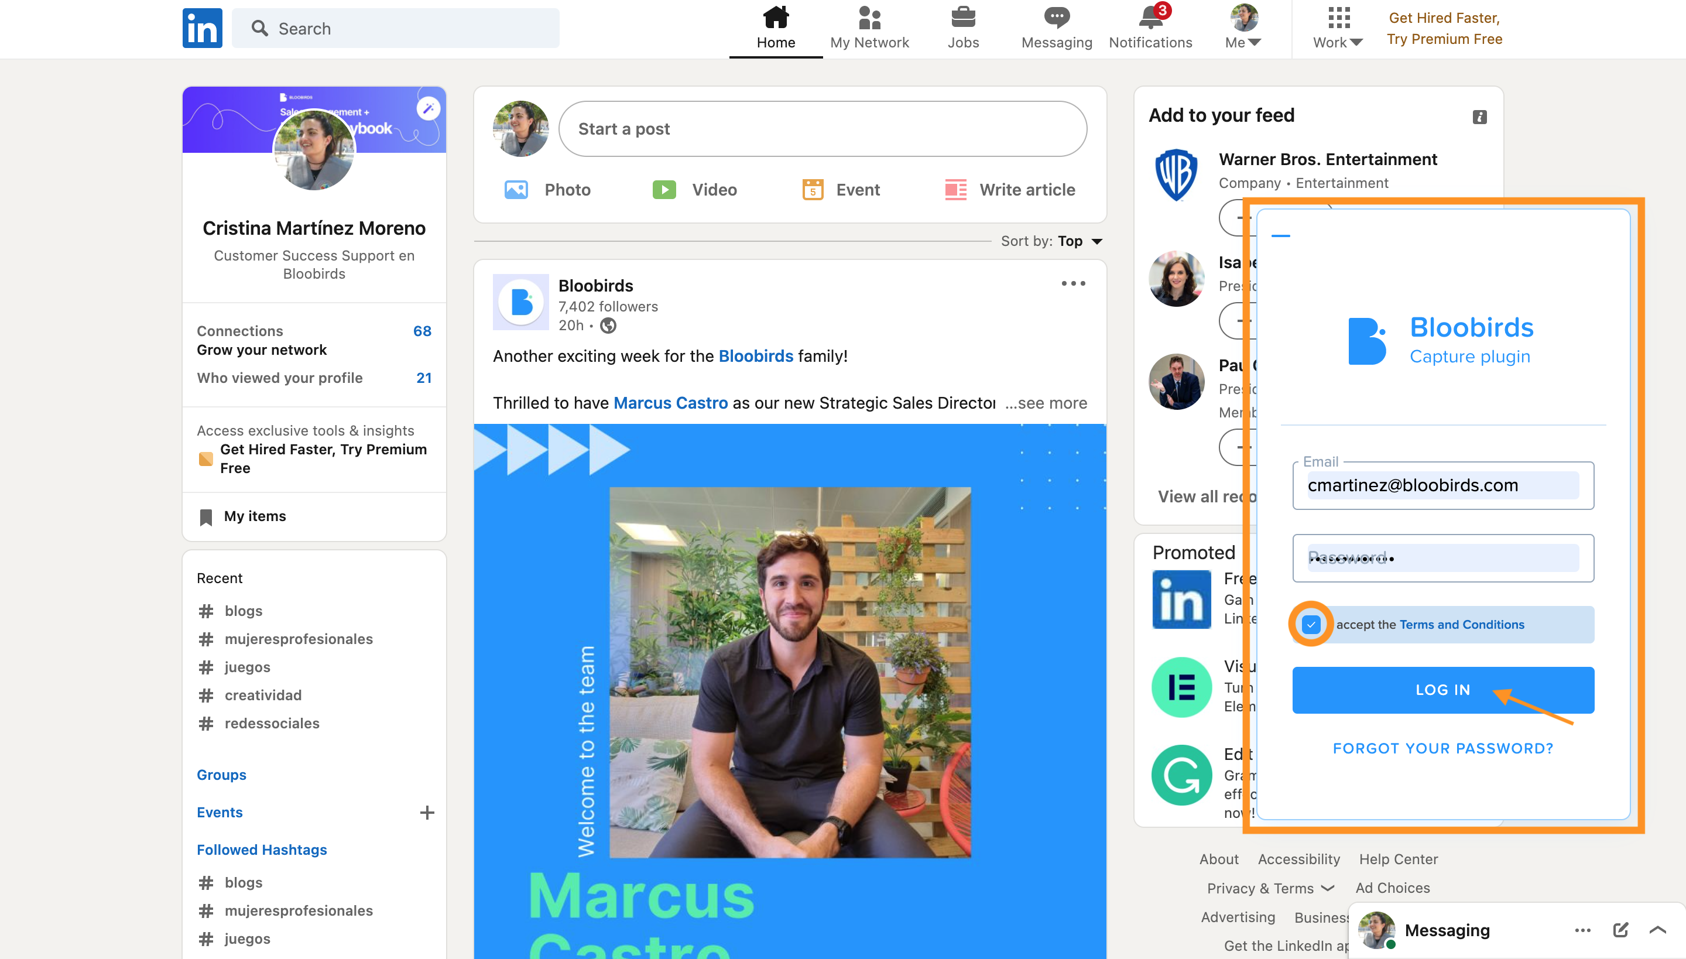Open the Ad Choices footer link
Image resolution: width=1686 pixels, height=959 pixels.
pos(1392,889)
